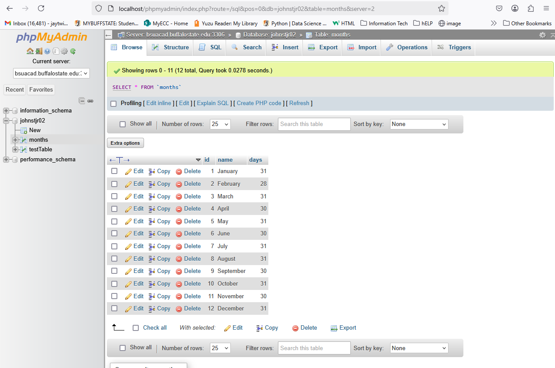Image resolution: width=555 pixels, height=368 pixels.
Task: Sort the table by the days column header
Action: tap(255, 160)
